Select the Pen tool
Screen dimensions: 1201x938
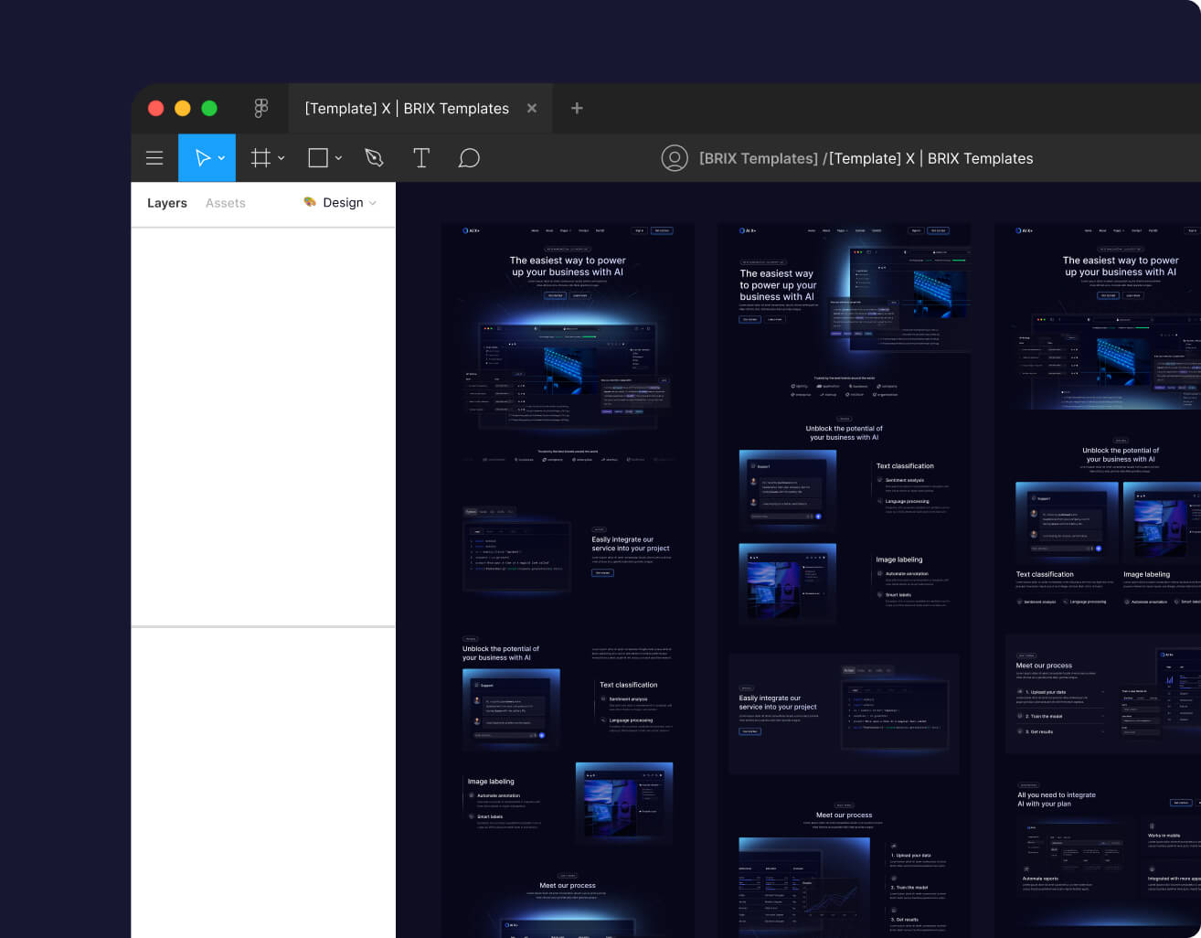point(373,157)
